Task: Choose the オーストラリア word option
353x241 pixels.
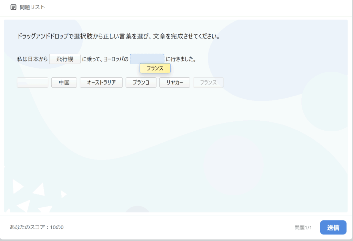Action: [x=101, y=83]
